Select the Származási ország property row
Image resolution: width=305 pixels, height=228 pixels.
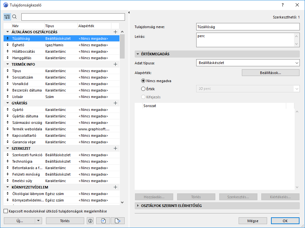[62, 123]
